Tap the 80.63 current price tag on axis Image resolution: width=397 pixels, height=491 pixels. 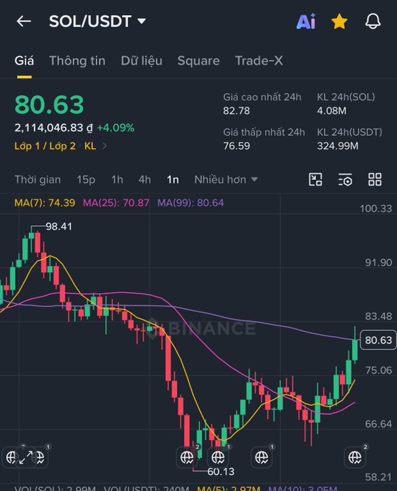pos(378,340)
